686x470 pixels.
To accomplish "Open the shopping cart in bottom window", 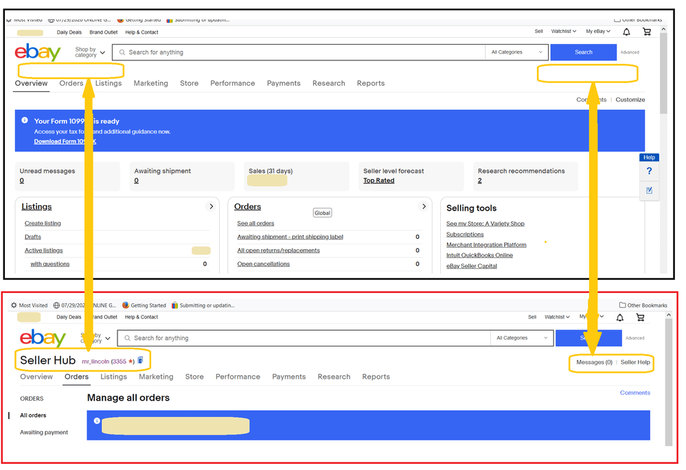I will [x=640, y=318].
